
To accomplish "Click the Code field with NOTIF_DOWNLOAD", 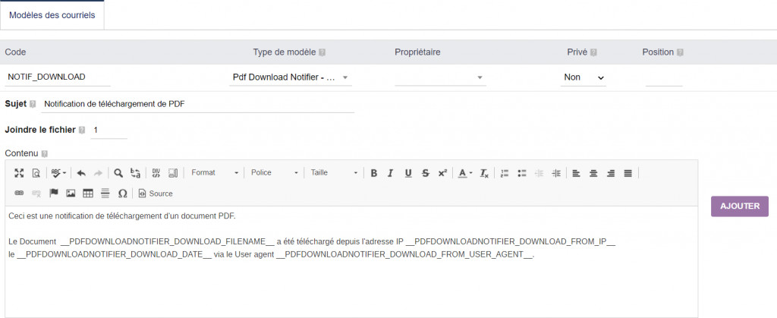I will tap(58, 77).
